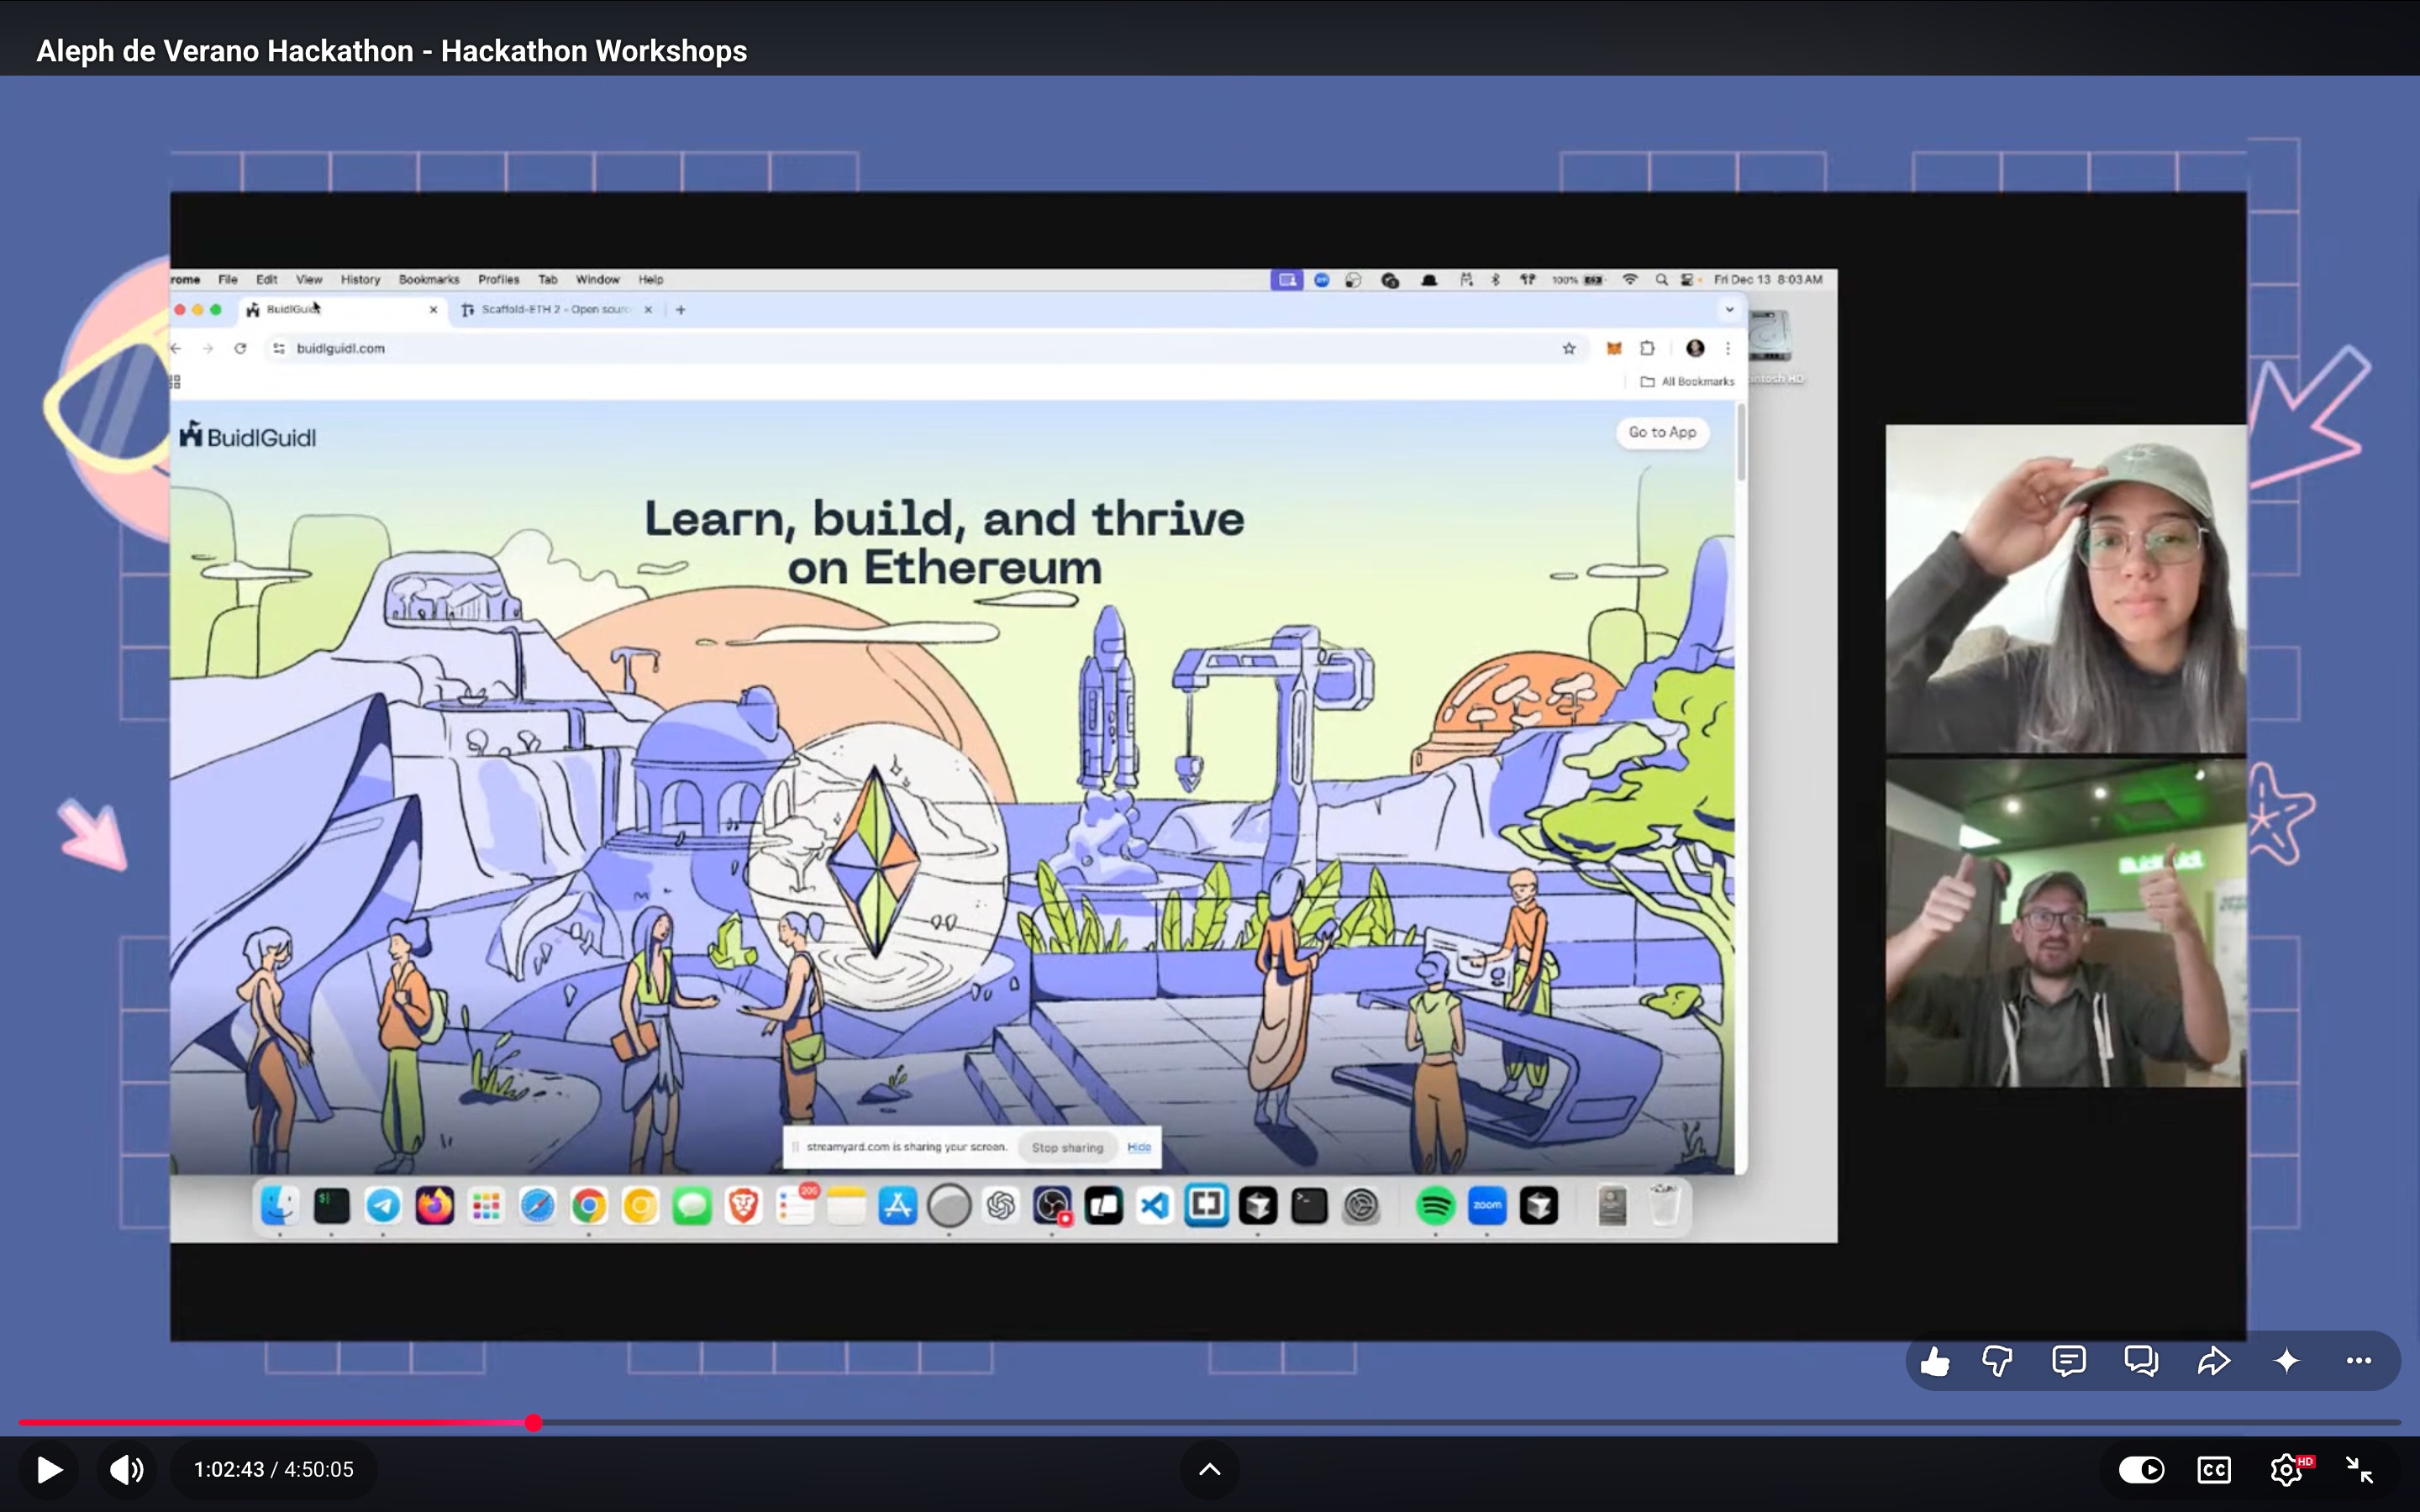Click the page's vertical scrollbar

[x=1741, y=443]
